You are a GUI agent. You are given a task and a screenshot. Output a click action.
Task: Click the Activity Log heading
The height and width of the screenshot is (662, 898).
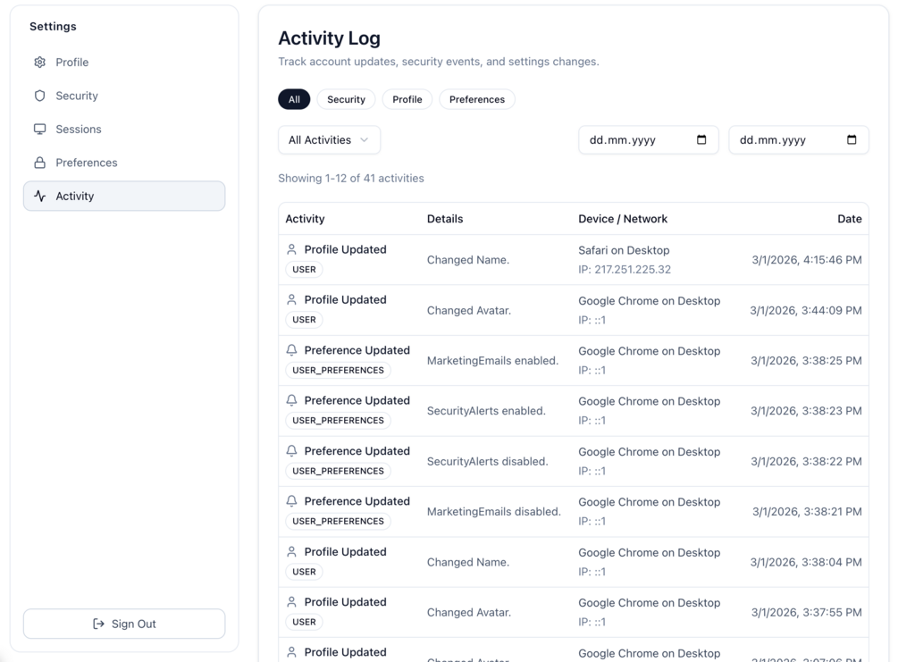pyautogui.click(x=330, y=38)
